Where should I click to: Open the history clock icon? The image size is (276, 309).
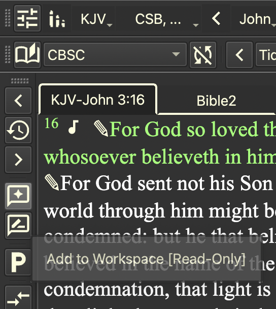pyautogui.click(x=18, y=130)
